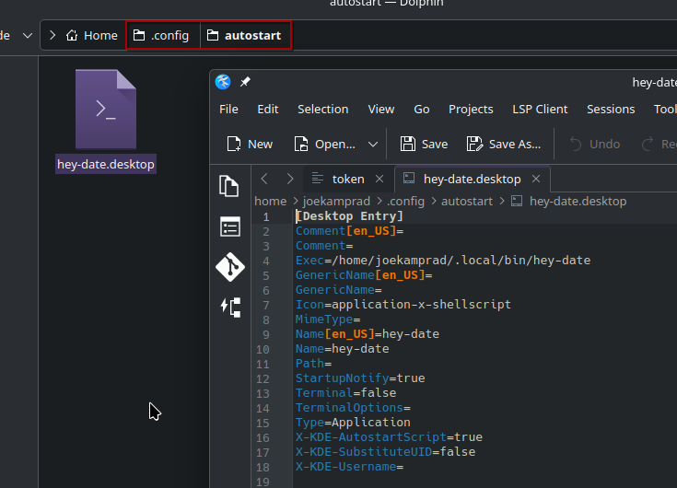The height and width of the screenshot is (488, 677).
Task: Click the TerminalOptions= line
Action: tap(353, 407)
